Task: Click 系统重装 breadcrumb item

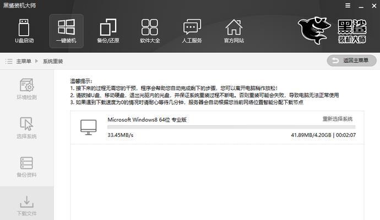Action: pos(53,61)
